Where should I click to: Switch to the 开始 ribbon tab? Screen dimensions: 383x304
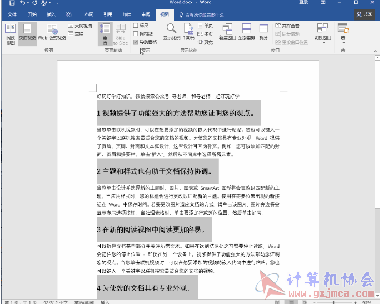click(x=32, y=14)
